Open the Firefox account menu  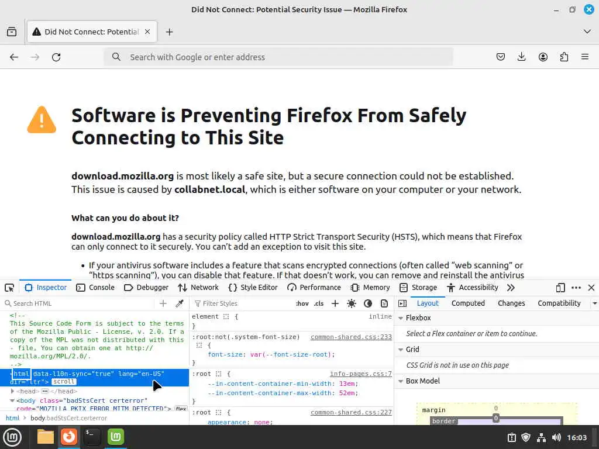(x=543, y=57)
